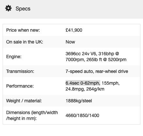The height and width of the screenshot is (136, 143).
Task: Click the Specs header title
Action: [23, 8]
